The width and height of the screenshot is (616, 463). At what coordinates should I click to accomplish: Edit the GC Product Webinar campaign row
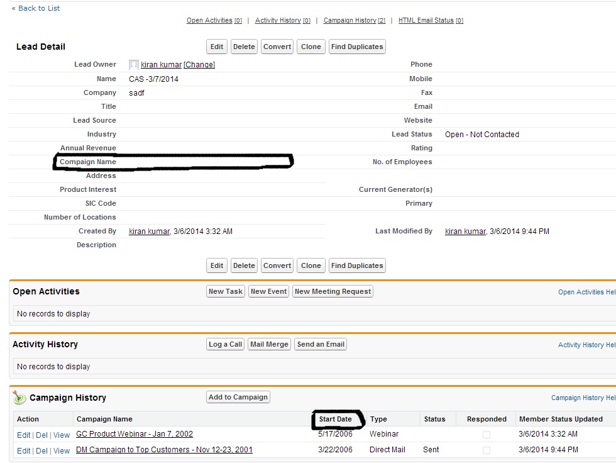click(24, 435)
